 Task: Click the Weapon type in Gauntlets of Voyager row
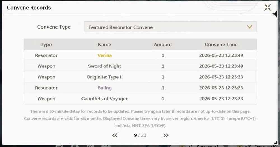click(46, 99)
